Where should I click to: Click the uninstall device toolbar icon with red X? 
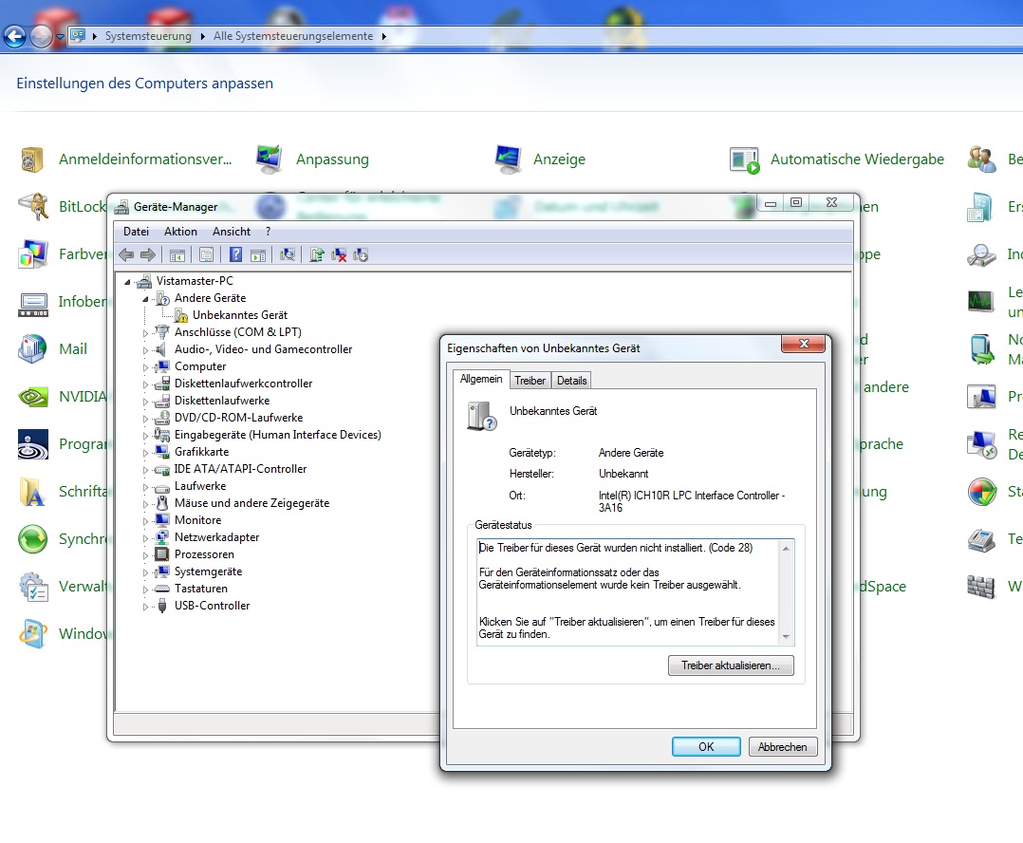(339, 255)
